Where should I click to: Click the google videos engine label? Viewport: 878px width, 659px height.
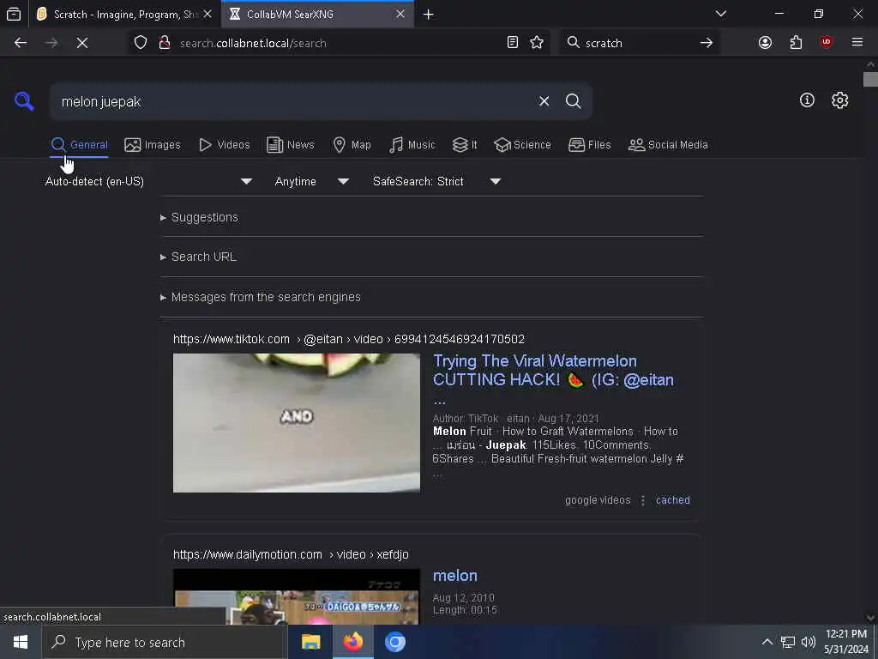[598, 500]
